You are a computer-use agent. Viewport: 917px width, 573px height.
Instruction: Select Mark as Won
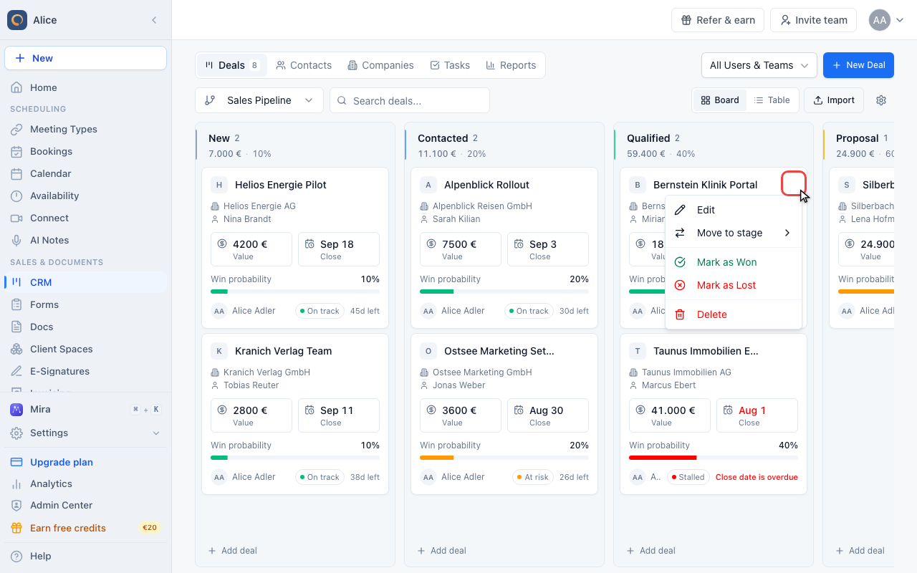733,262
